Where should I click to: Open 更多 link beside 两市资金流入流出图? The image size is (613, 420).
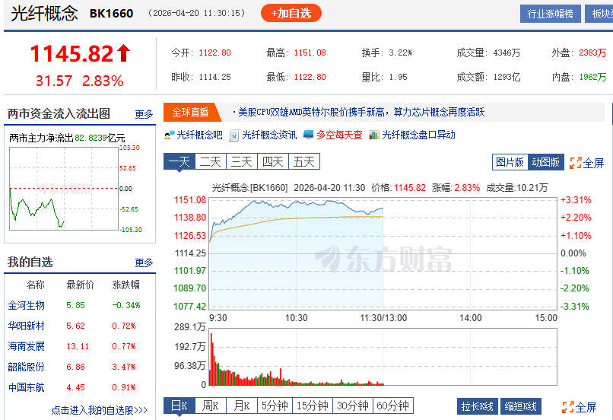144,114
